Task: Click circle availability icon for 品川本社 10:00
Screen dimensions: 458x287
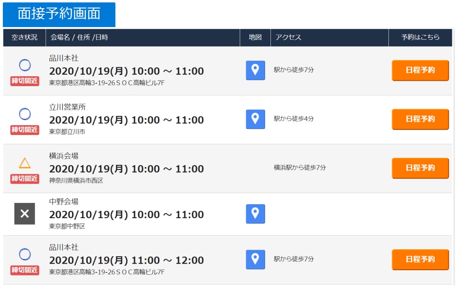Action: 25,65
